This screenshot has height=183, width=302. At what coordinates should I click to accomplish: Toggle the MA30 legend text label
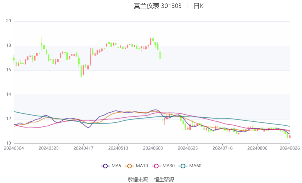click(169, 166)
